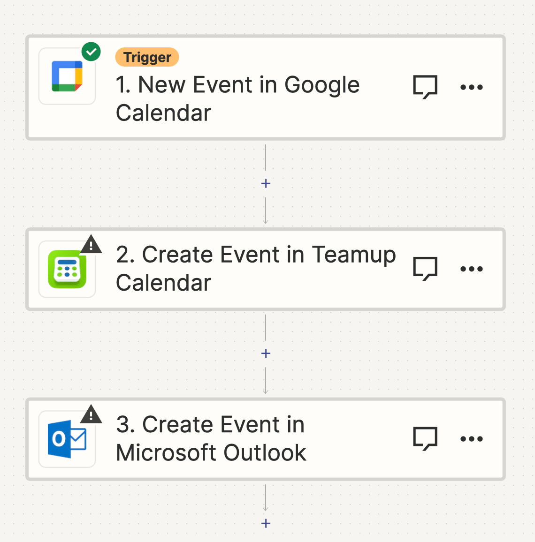The width and height of the screenshot is (535, 542).
Task: Click the warning triangle on the Outlook step
Action: [91, 414]
